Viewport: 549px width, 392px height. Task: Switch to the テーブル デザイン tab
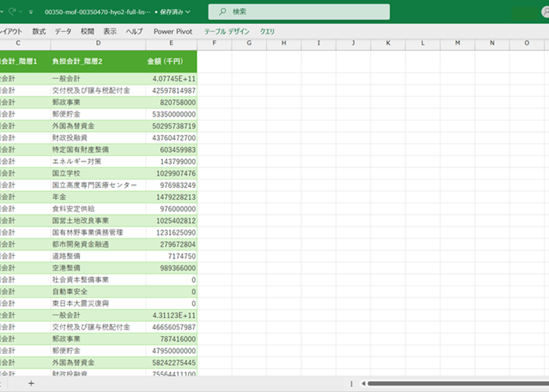pyautogui.click(x=227, y=31)
